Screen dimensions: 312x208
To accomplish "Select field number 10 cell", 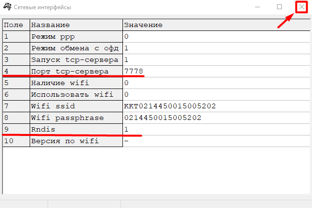I will tap(17, 141).
